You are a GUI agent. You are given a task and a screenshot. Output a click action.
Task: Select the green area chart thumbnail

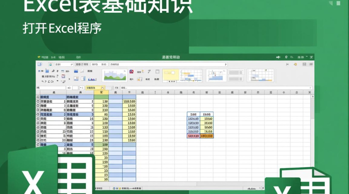(x=115, y=75)
